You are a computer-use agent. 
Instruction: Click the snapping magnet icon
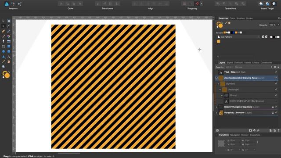coord(197,4)
